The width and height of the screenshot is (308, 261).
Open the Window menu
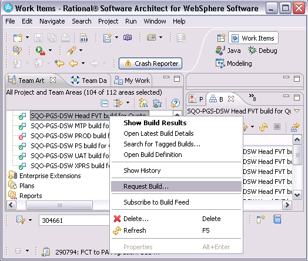click(x=155, y=21)
